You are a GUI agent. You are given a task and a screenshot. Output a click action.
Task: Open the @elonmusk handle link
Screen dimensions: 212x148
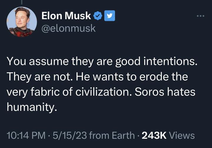(69, 28)
